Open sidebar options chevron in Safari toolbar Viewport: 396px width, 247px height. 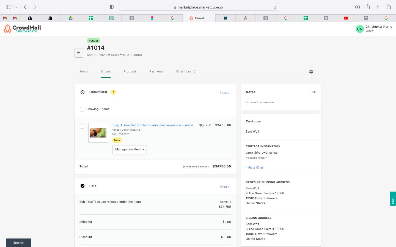pyautogui.click(x=16, y=7)
